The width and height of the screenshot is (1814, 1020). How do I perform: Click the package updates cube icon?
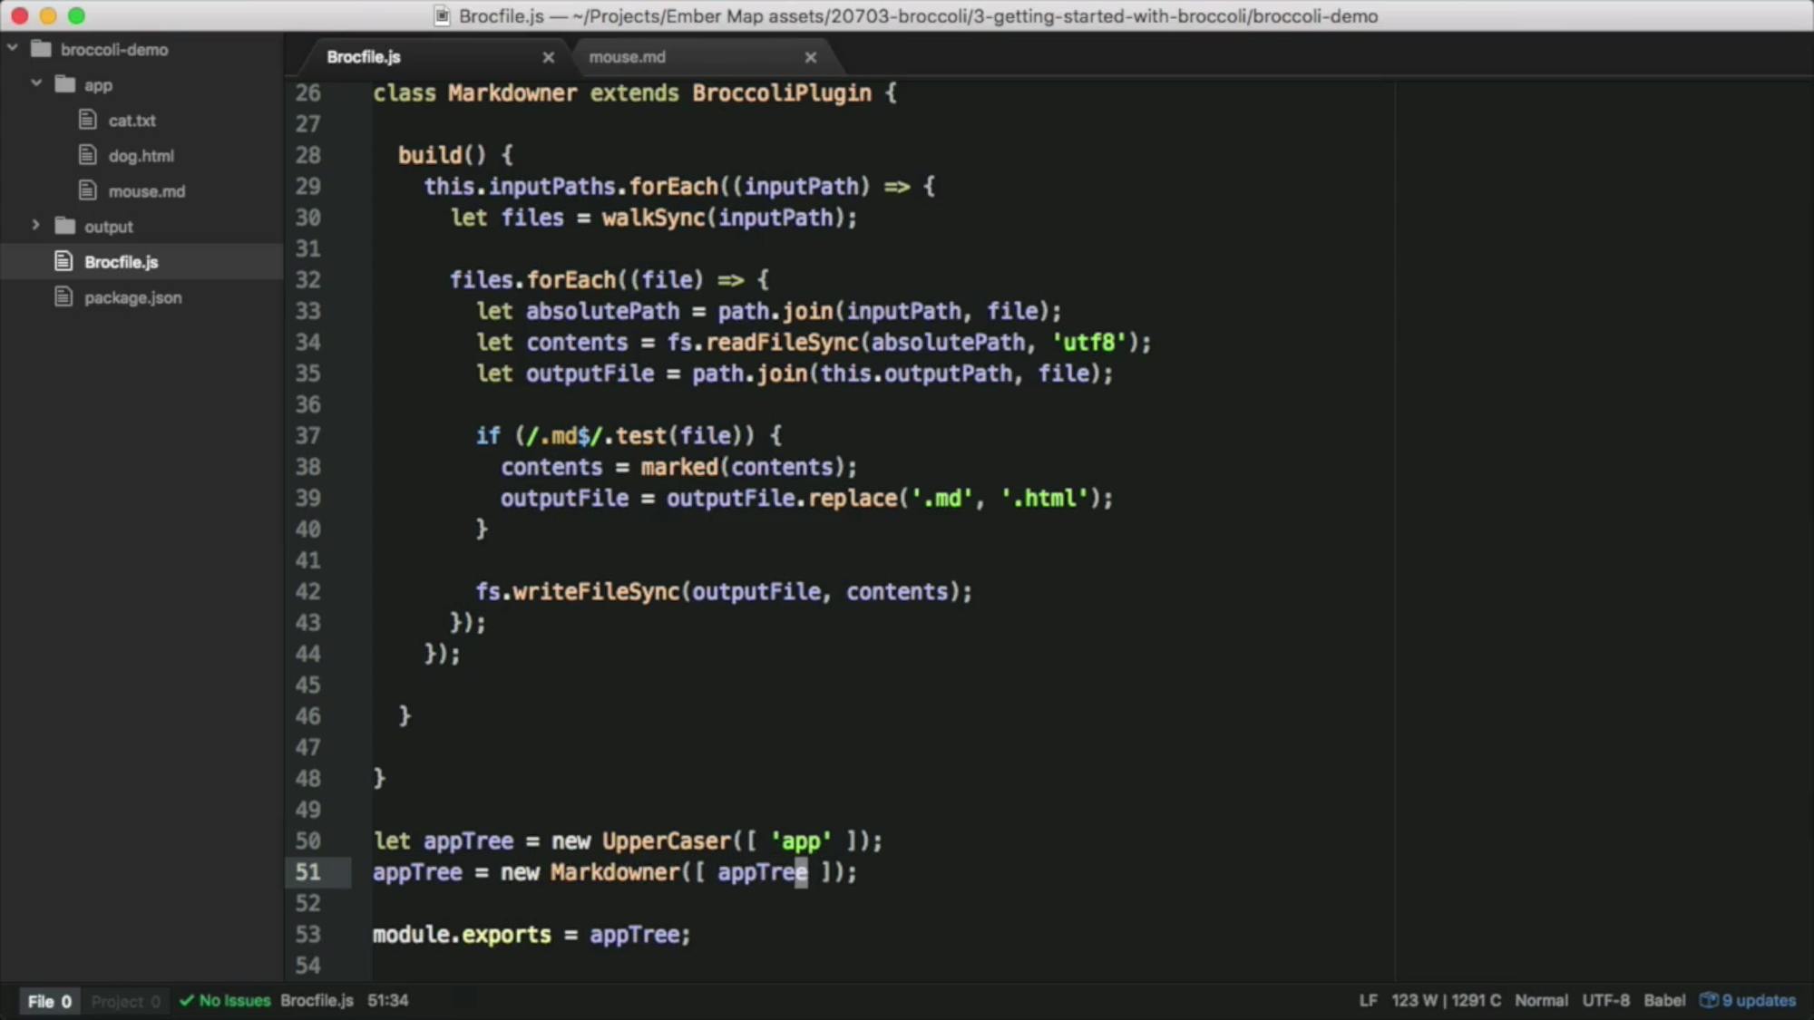pyautogui.click(x=1709, y=1000)
